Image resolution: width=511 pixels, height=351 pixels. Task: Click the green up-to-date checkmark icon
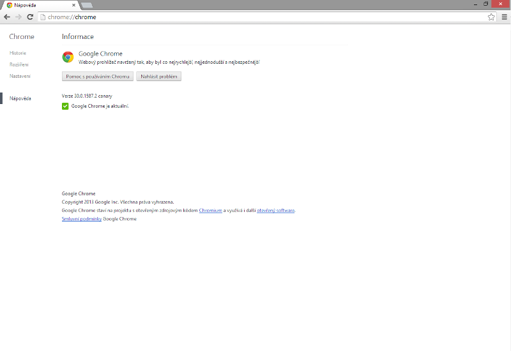click(x=65, y=106)
